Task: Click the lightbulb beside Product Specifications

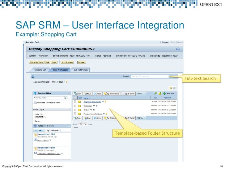Action: pos(107,114)
